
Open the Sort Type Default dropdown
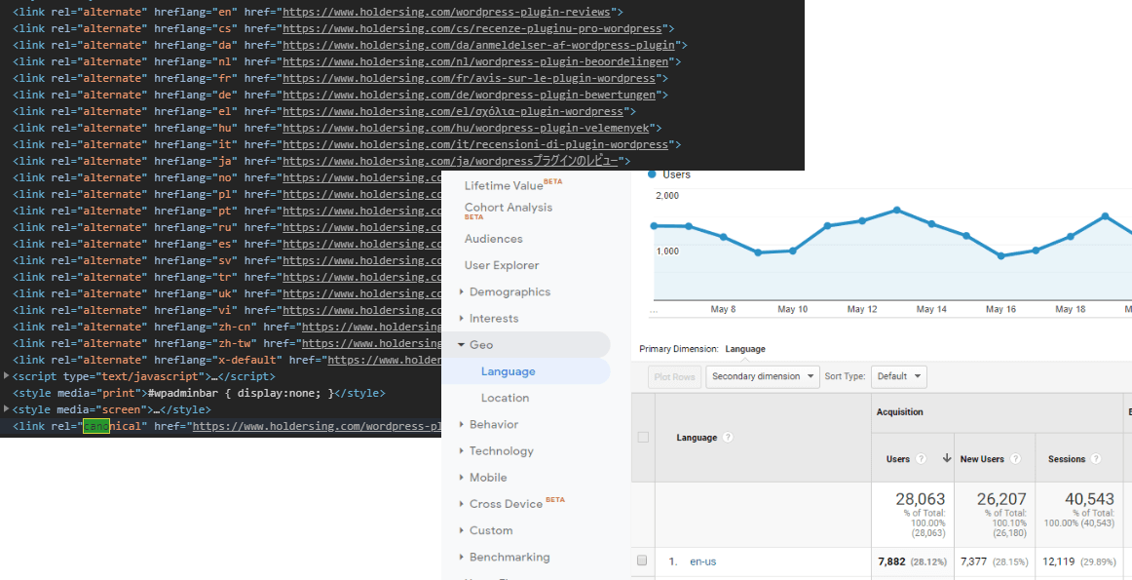pos(899,377)
